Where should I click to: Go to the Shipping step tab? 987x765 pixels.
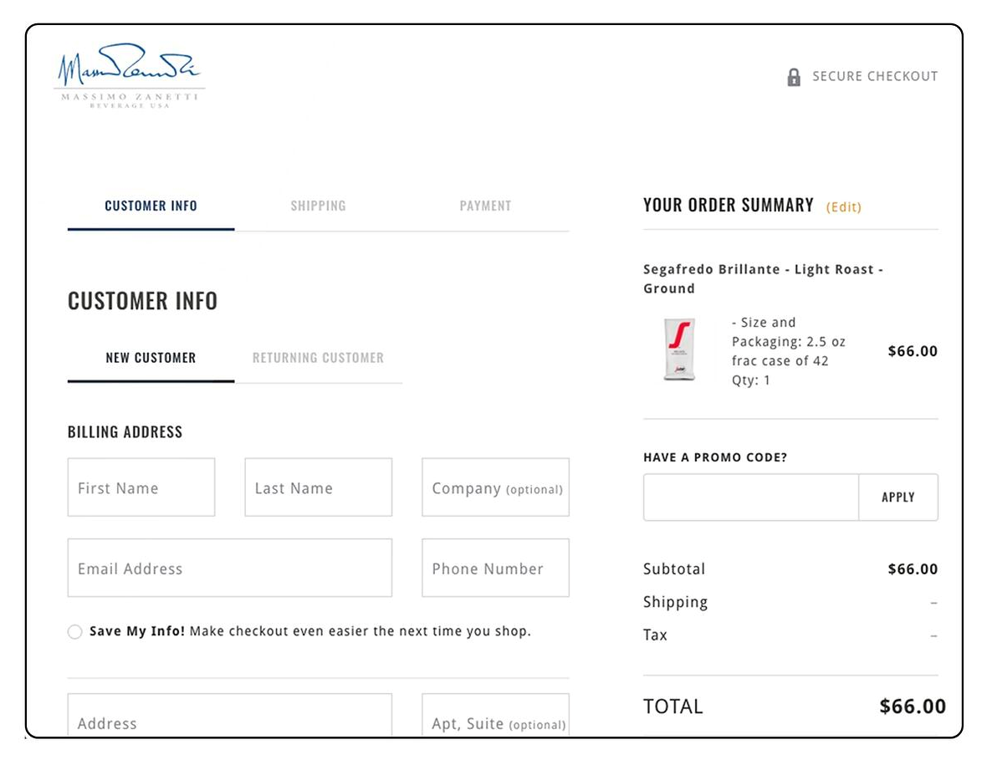pos(318,206)
